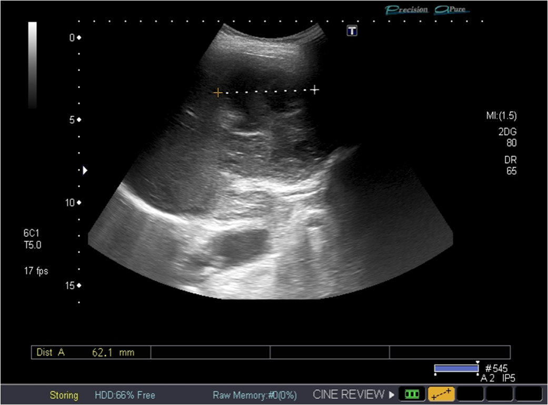Screen dimensions: 548x405
Task: Click the ApliPure logo indicator
Action: tap(452, 9)
